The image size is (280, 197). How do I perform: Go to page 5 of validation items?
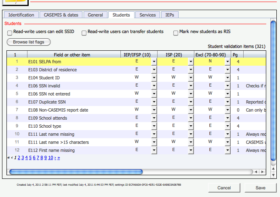point(30,158)
